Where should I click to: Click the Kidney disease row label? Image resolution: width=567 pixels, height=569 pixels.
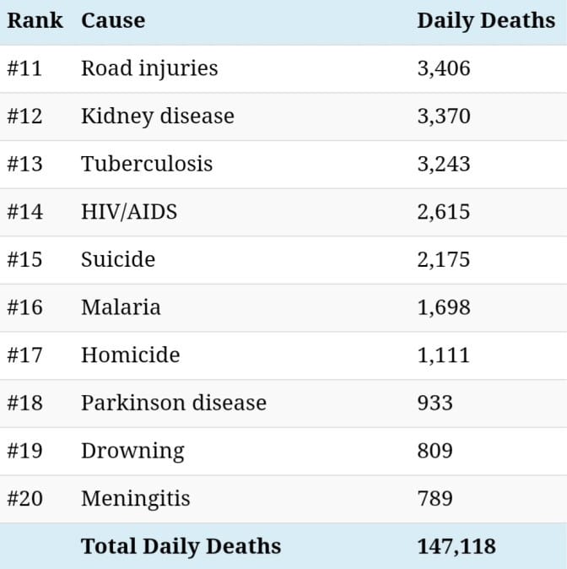pos(157,116)
